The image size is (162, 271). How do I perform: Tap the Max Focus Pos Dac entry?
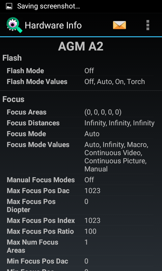click(80, 191)
